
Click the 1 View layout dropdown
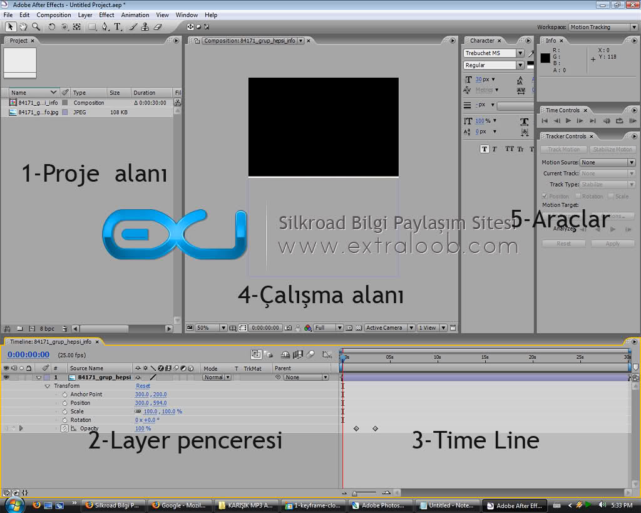[432, 328]
